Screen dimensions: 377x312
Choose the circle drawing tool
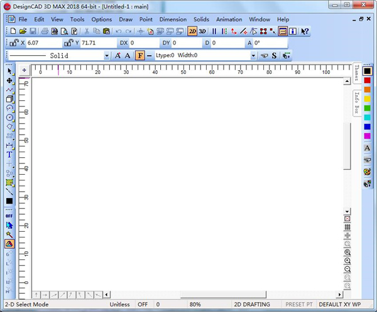pyautogui.click(x=9, y=117)
